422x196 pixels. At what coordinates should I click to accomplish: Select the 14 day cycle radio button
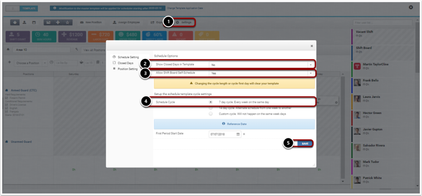click(211, 108)
